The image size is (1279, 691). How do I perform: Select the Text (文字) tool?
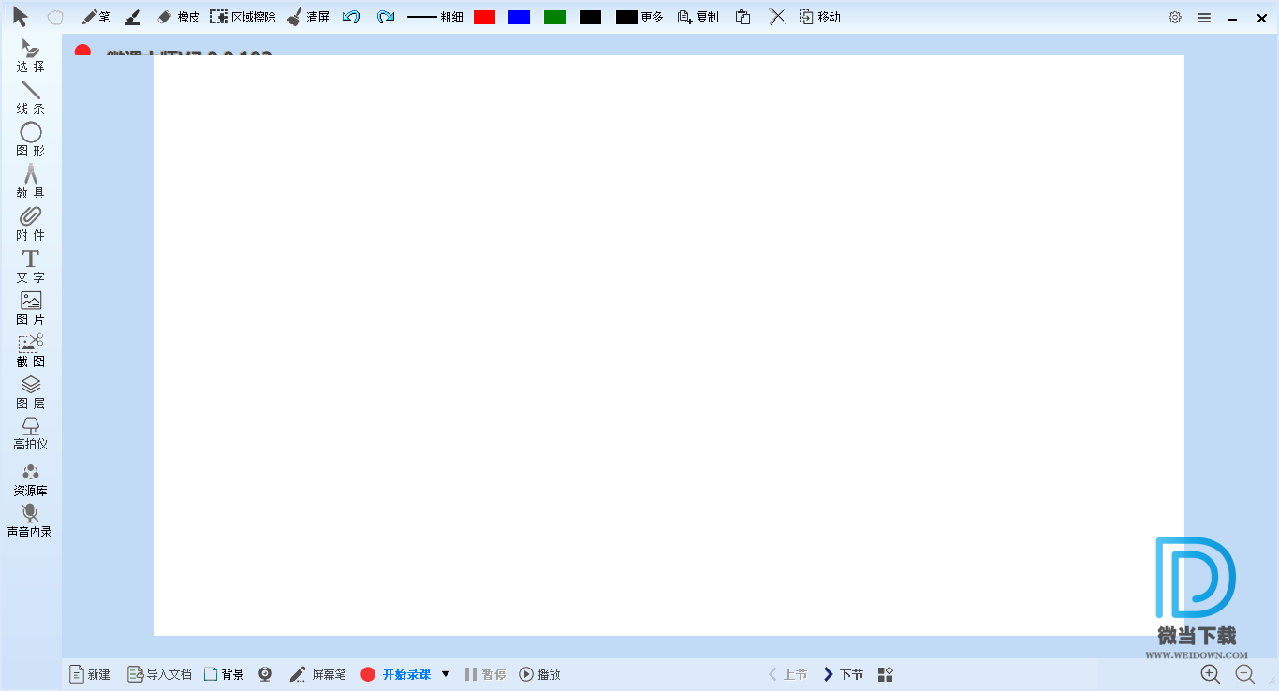[30, 267]
